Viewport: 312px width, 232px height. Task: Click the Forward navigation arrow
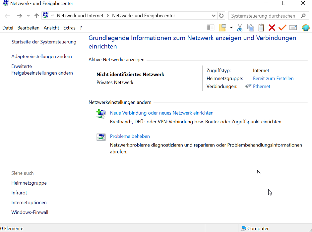[x=19, y=16]
